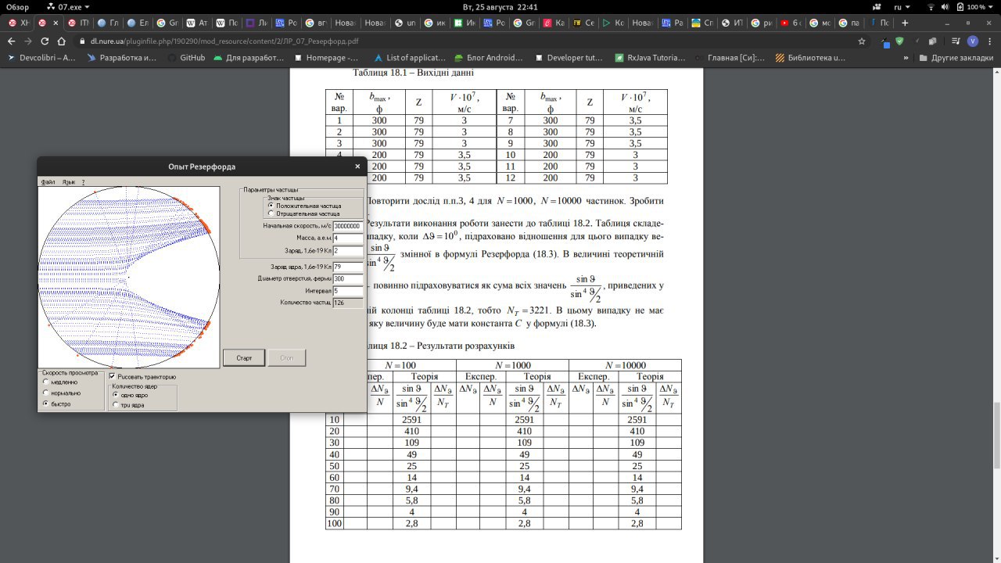Select the Положительная частица radio option
Viewport: 1001px width, 563px height.
point(304,206)
